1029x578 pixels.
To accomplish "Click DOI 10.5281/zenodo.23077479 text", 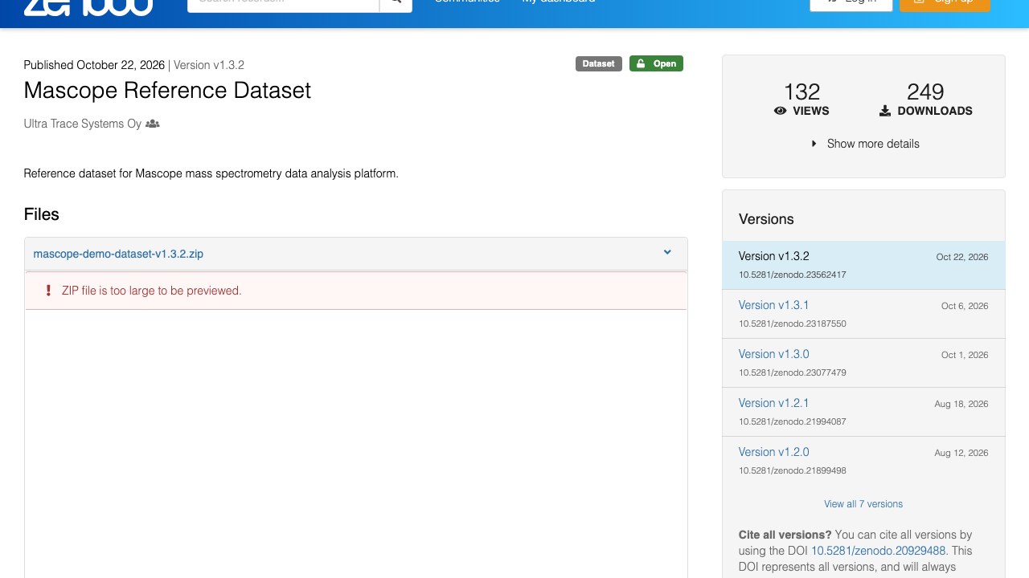I will coord(793,372).
